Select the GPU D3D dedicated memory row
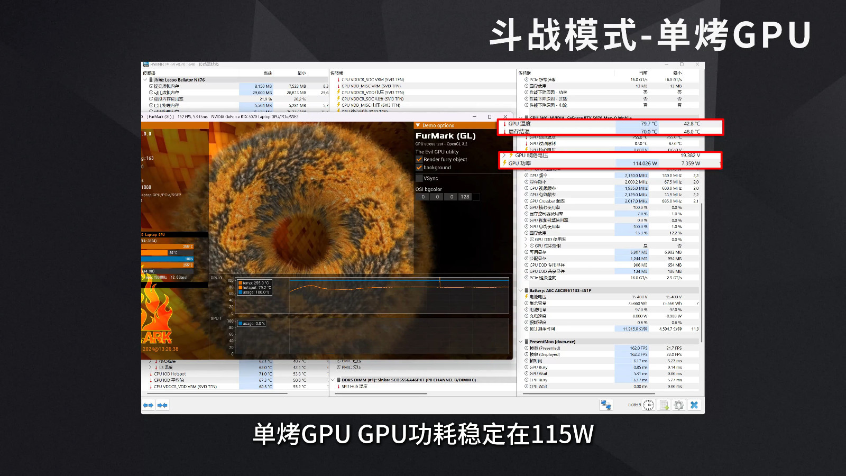 611,265
